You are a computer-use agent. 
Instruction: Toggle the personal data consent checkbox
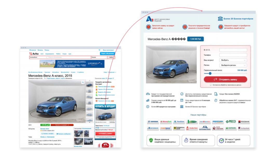211,85
